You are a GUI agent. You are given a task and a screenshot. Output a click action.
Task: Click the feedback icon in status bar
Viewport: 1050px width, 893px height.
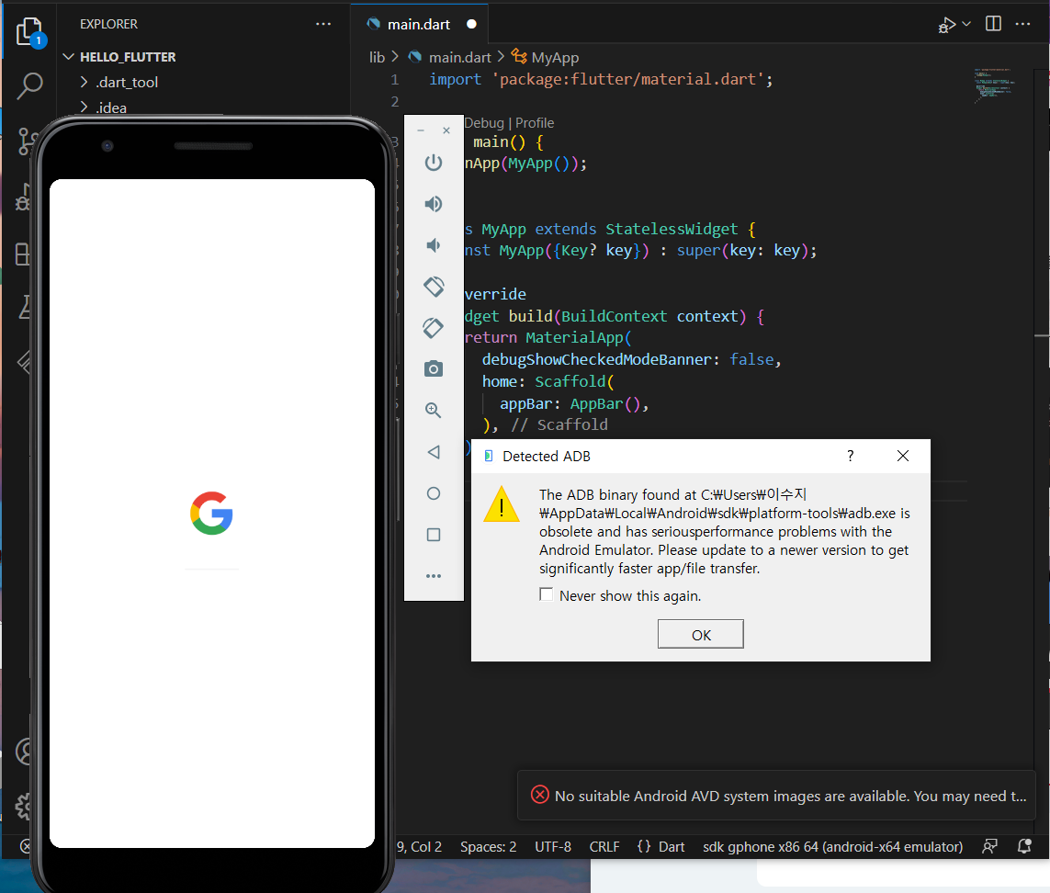(x=989, y=847)
